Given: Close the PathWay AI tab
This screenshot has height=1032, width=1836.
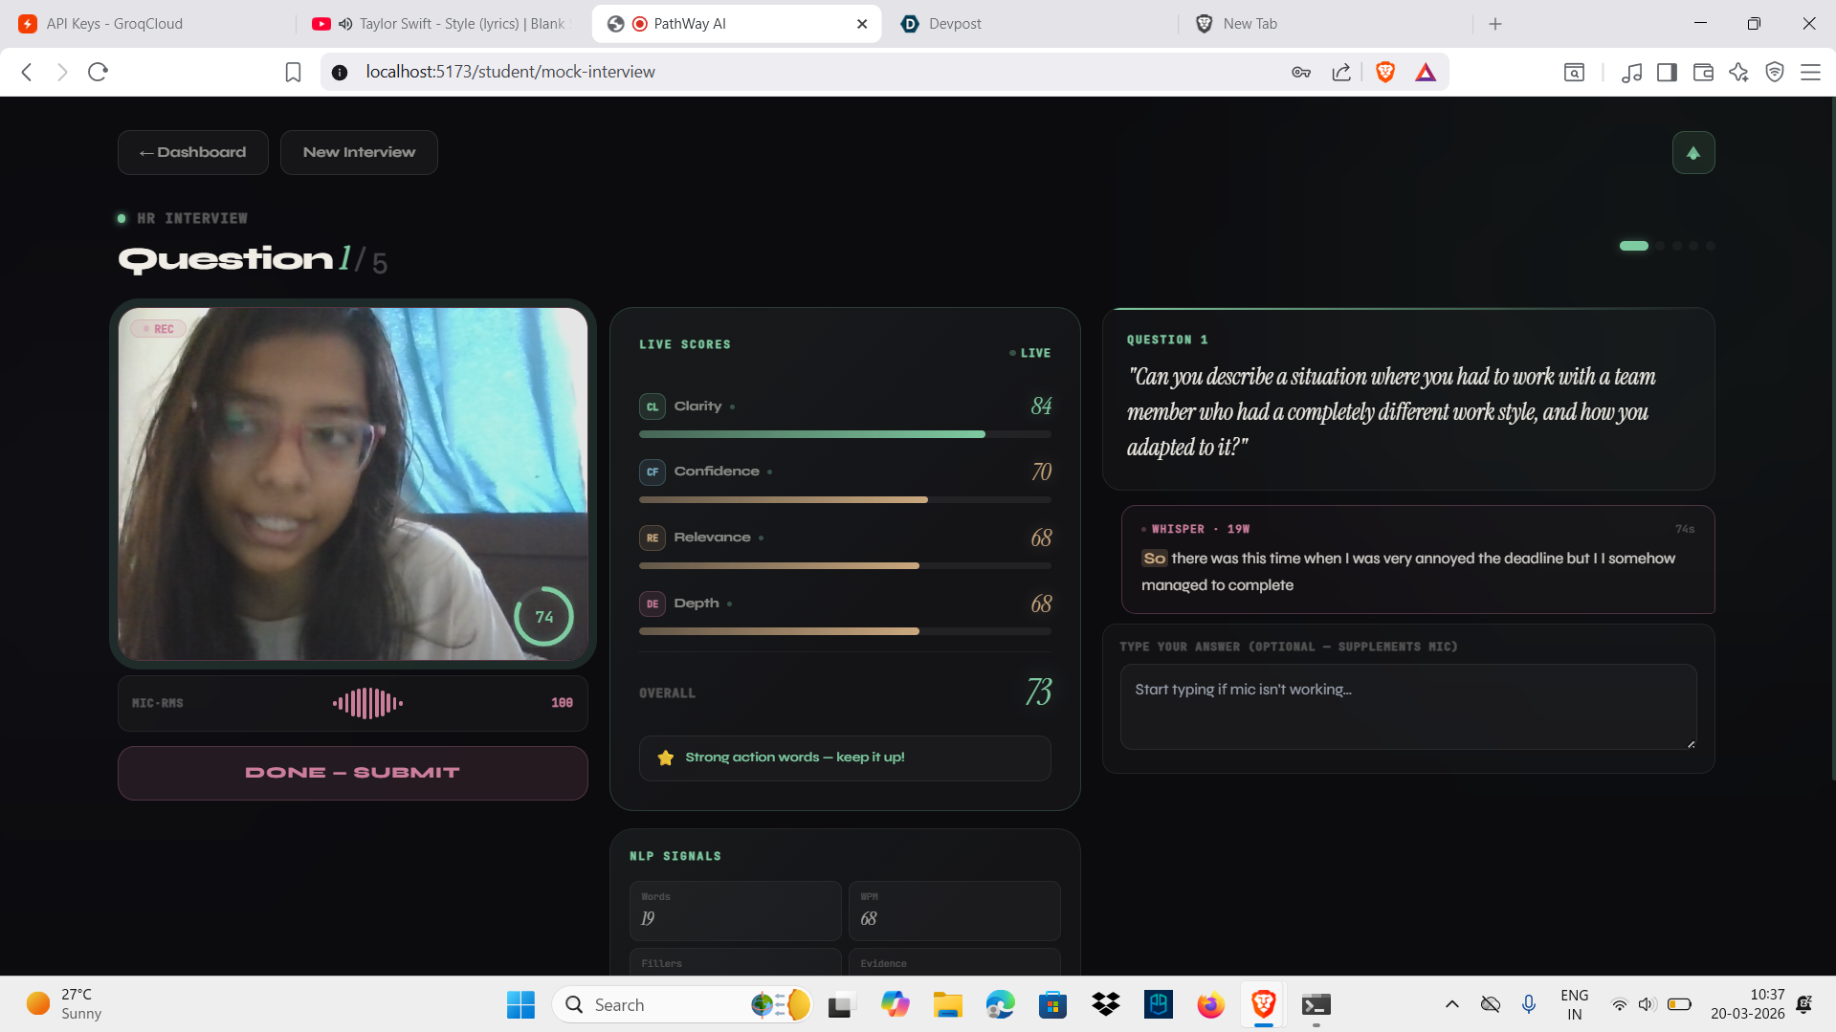Looking at the screenshot, I should coord(861,24).
